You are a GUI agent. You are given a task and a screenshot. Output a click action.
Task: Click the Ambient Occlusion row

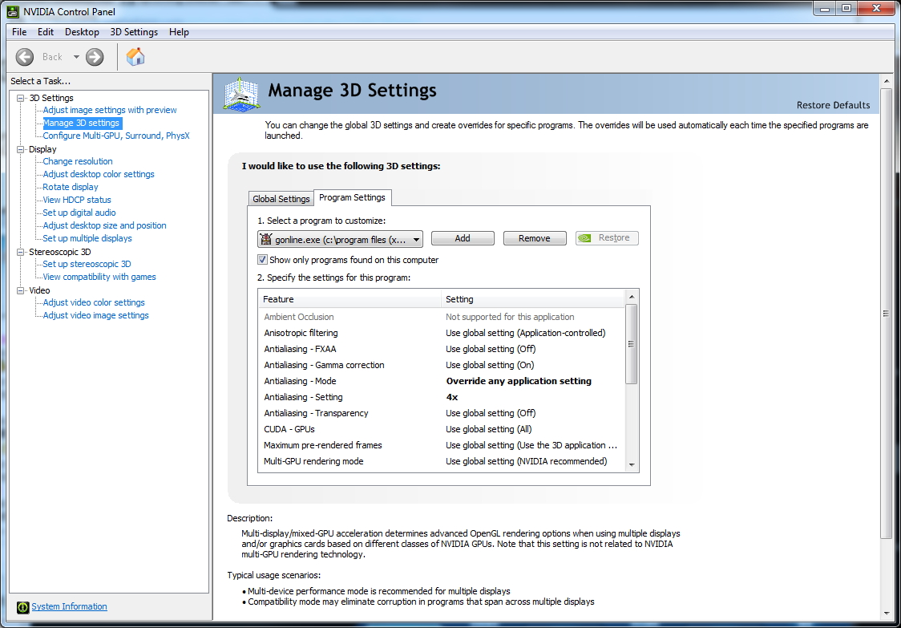click(x=441, y=317)
